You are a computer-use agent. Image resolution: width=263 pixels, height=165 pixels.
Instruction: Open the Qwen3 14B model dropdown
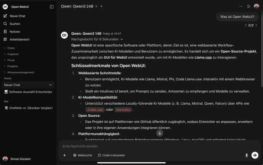click(x=79, y=7)
